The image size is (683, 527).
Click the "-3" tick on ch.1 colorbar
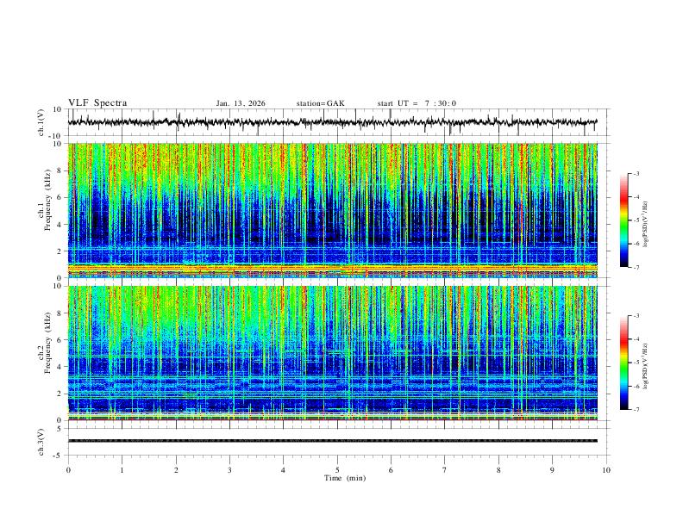point(636,173)
